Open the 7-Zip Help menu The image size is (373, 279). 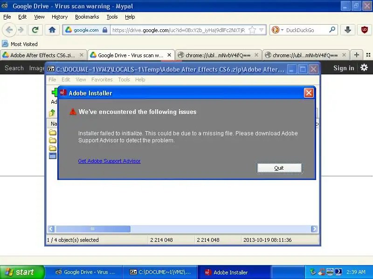[x=140, y=80]
